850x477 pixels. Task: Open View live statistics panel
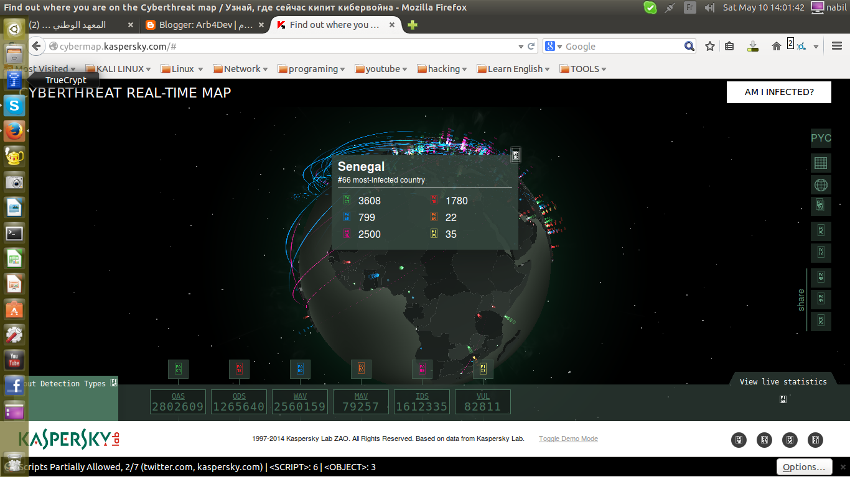pos(783,382)
